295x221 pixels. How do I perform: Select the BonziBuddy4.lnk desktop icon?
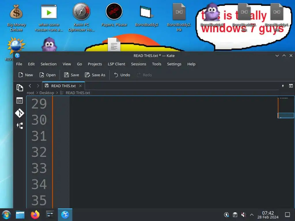(x=277, y=17)
